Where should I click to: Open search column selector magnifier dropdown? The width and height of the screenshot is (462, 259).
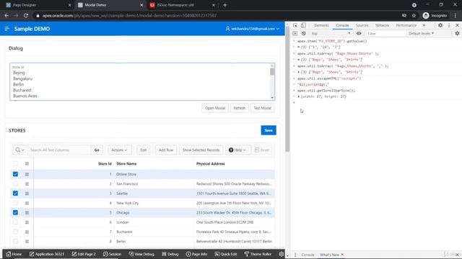pos(19,150)
